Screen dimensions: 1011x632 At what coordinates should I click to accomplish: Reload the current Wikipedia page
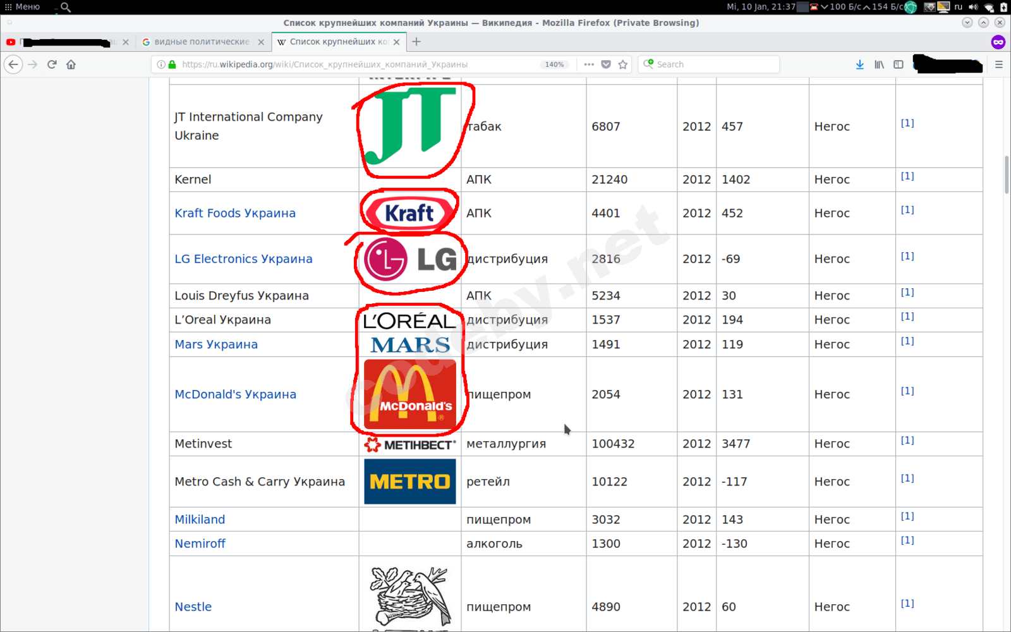click(x=52, y=64)
